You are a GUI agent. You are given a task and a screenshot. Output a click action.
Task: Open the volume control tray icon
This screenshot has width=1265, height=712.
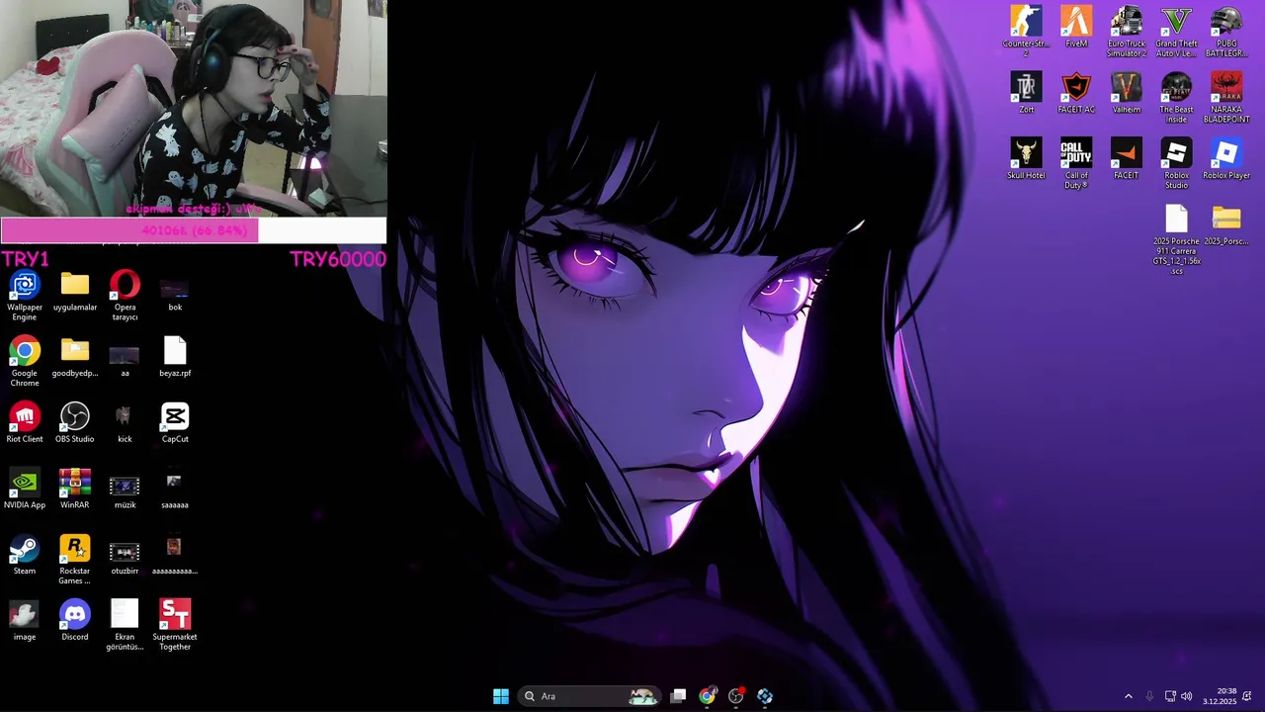click(1187, 696)
